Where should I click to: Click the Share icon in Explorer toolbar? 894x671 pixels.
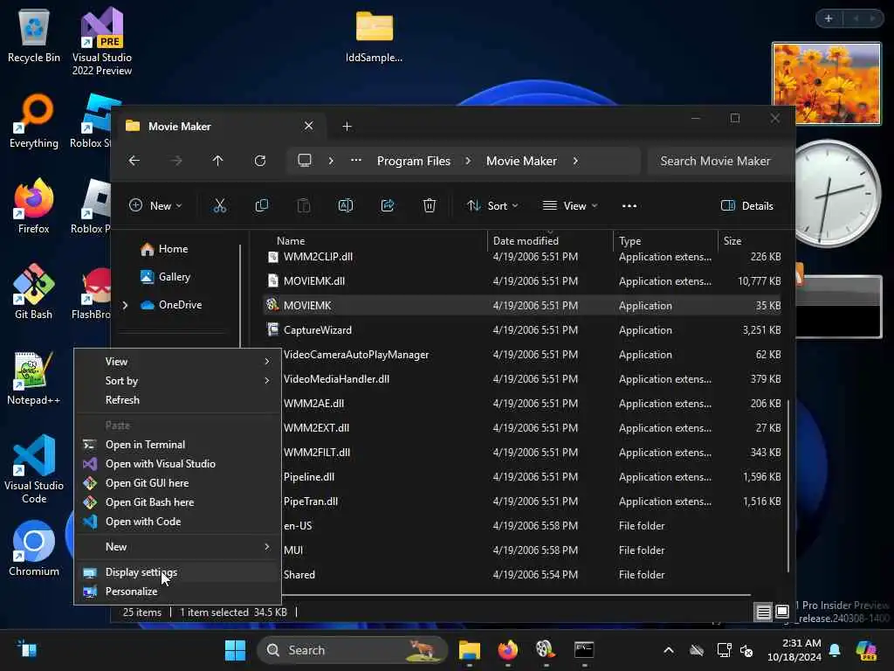388,206
